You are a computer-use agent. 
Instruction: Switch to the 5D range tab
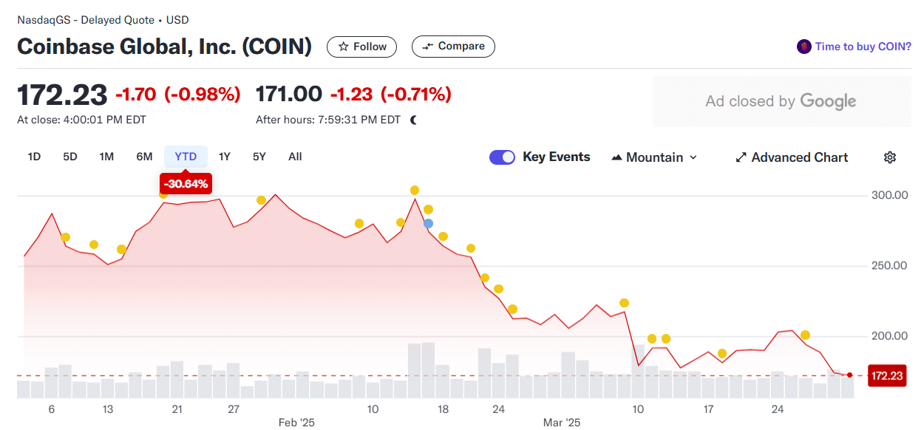70,157
